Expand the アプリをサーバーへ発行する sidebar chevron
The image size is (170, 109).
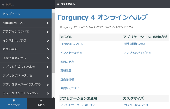click(48, 85)
